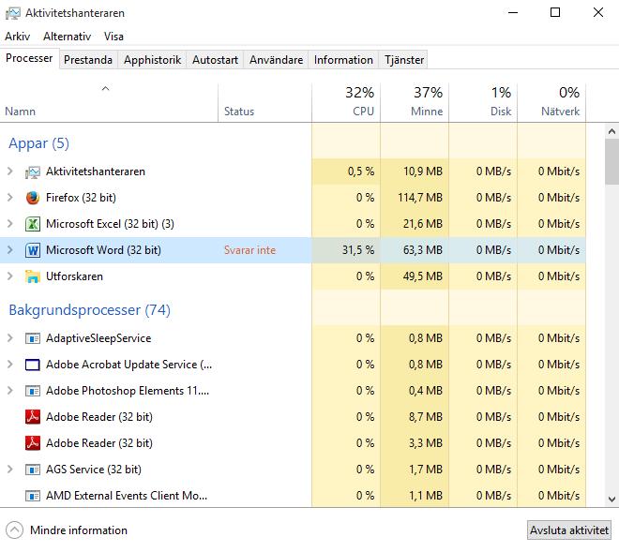
Task: Click the Aktivitetshanteraren process icon
Action: (33, 172)
